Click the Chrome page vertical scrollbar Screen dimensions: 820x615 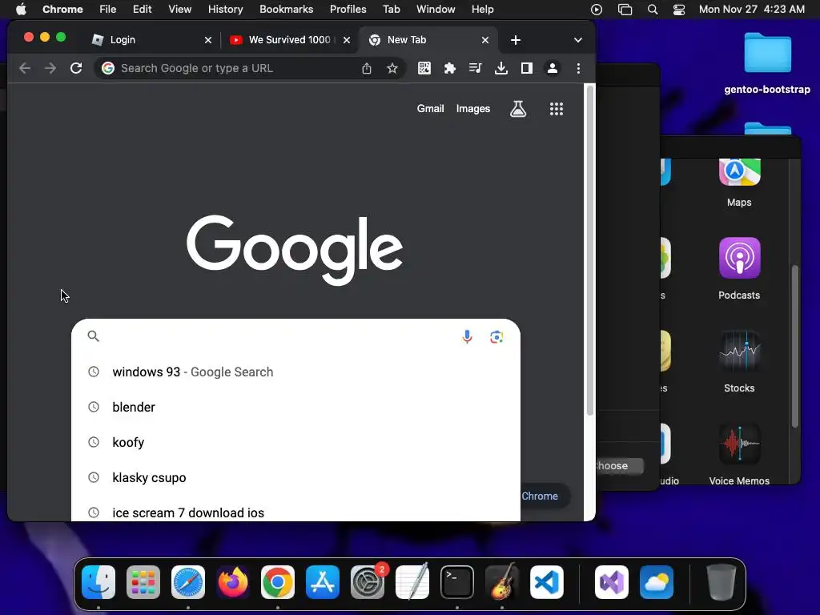(590, 251)
